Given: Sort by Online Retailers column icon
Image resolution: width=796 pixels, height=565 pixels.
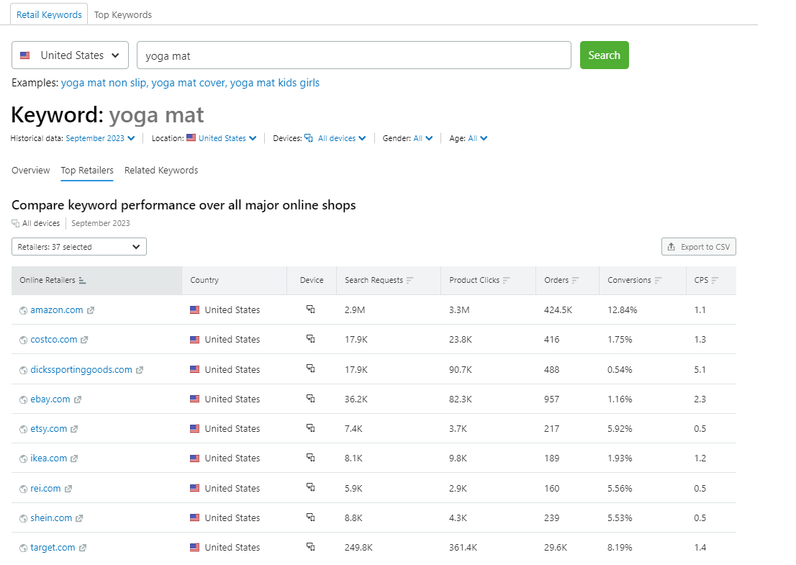Looking at the screenshot, I should tap(82, 280).
